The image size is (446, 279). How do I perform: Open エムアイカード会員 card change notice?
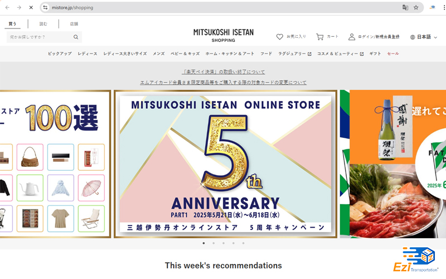click(224, 83)
